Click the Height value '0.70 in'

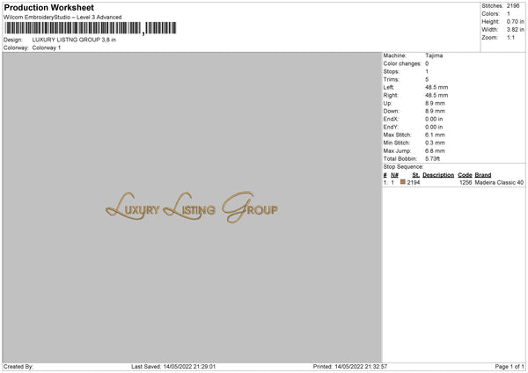pos(516,21)
